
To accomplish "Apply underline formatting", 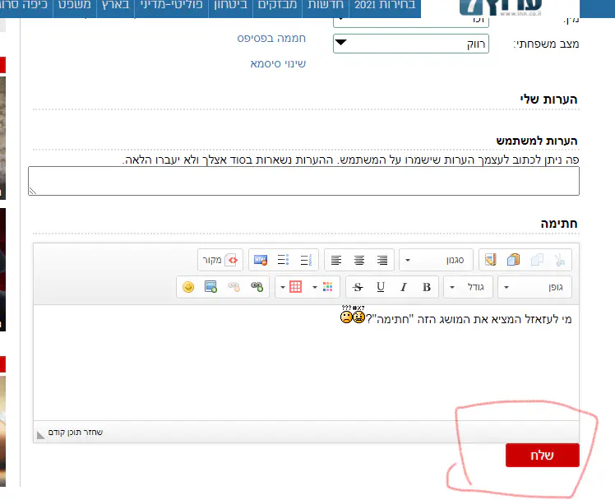I will (x=380, y=287).
